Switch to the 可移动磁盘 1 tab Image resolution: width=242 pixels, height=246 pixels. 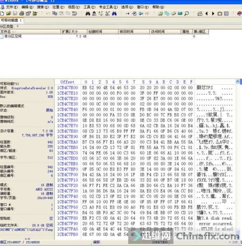[12, 20]
